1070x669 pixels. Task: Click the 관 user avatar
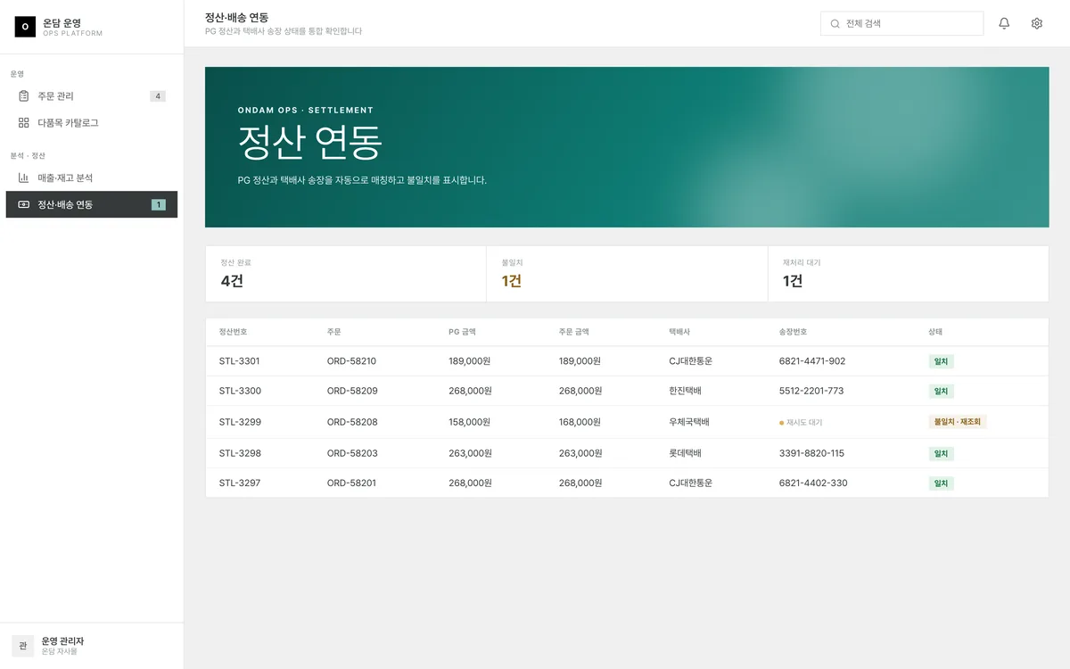(x=23, y=646)
